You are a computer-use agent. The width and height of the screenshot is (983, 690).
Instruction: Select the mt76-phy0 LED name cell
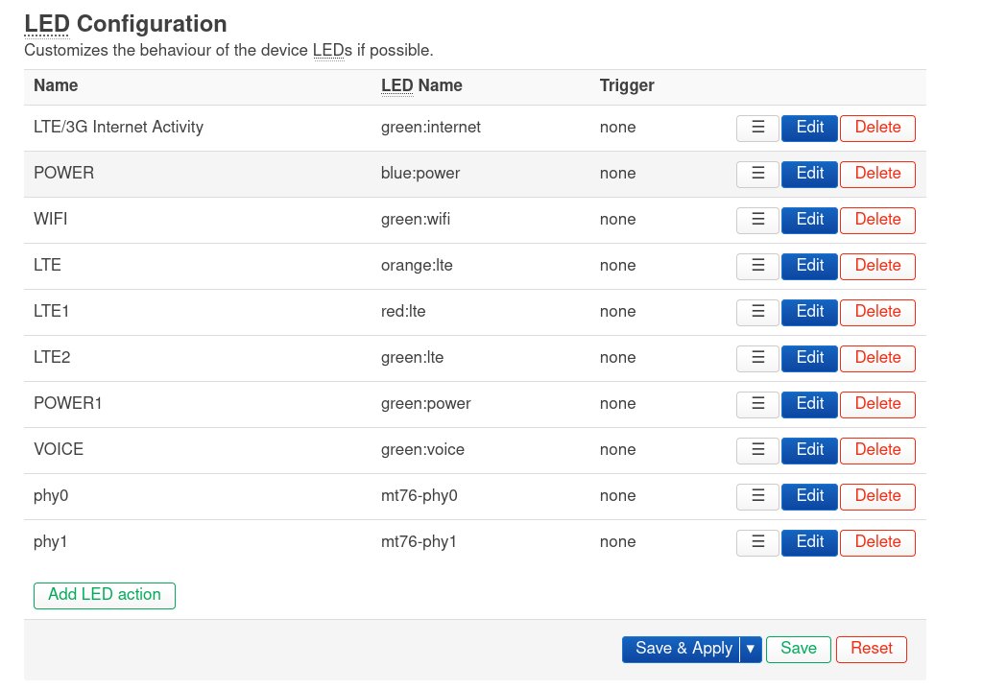(x=420, y=496)
